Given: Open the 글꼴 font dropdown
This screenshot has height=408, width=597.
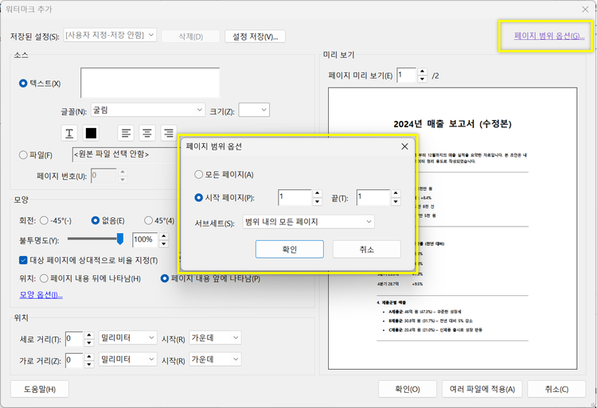Looking at the screenshot, I should [x=148, y=110].
